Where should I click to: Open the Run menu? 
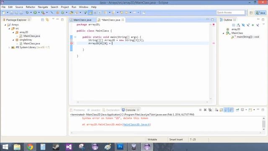pyautogui.click(x=74, y=7)
